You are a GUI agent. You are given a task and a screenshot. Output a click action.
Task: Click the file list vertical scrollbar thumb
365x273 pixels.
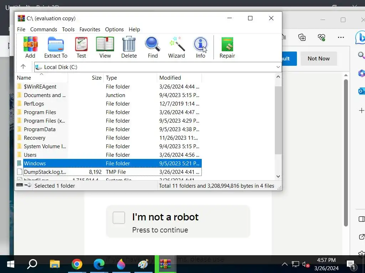278,120
